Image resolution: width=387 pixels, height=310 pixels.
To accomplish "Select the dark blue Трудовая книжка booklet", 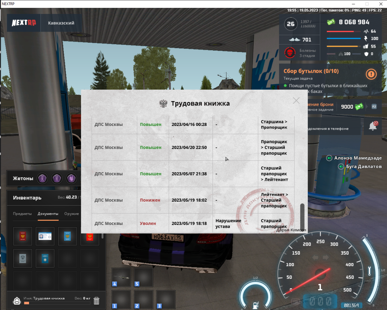I will click(x=45, y=258).
